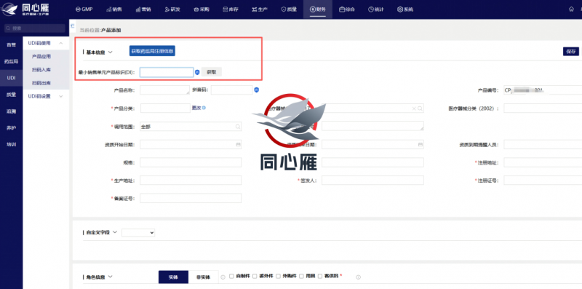Open the 营销 module in top navigation

pos(143,9)
